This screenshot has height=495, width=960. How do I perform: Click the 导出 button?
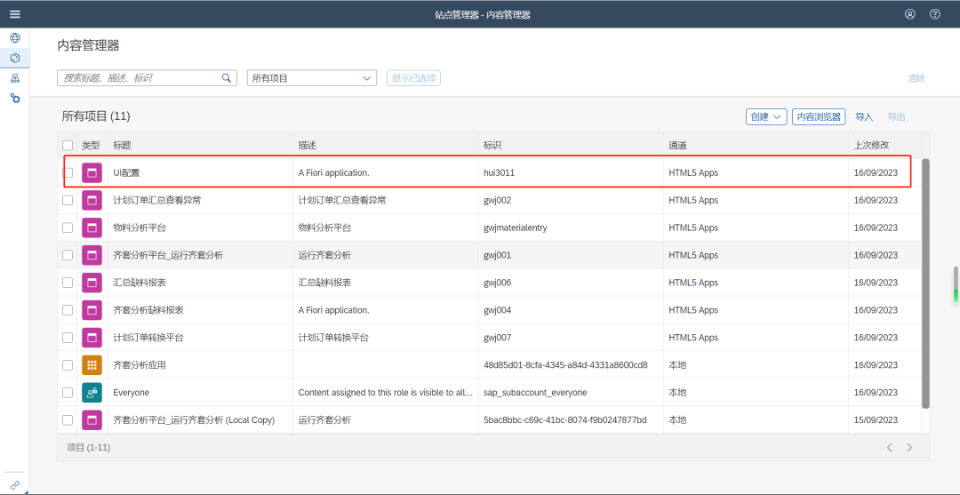click(896, 117)
